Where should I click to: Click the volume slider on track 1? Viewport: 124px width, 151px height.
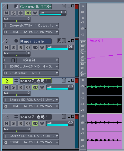click(x=53, y=13)
